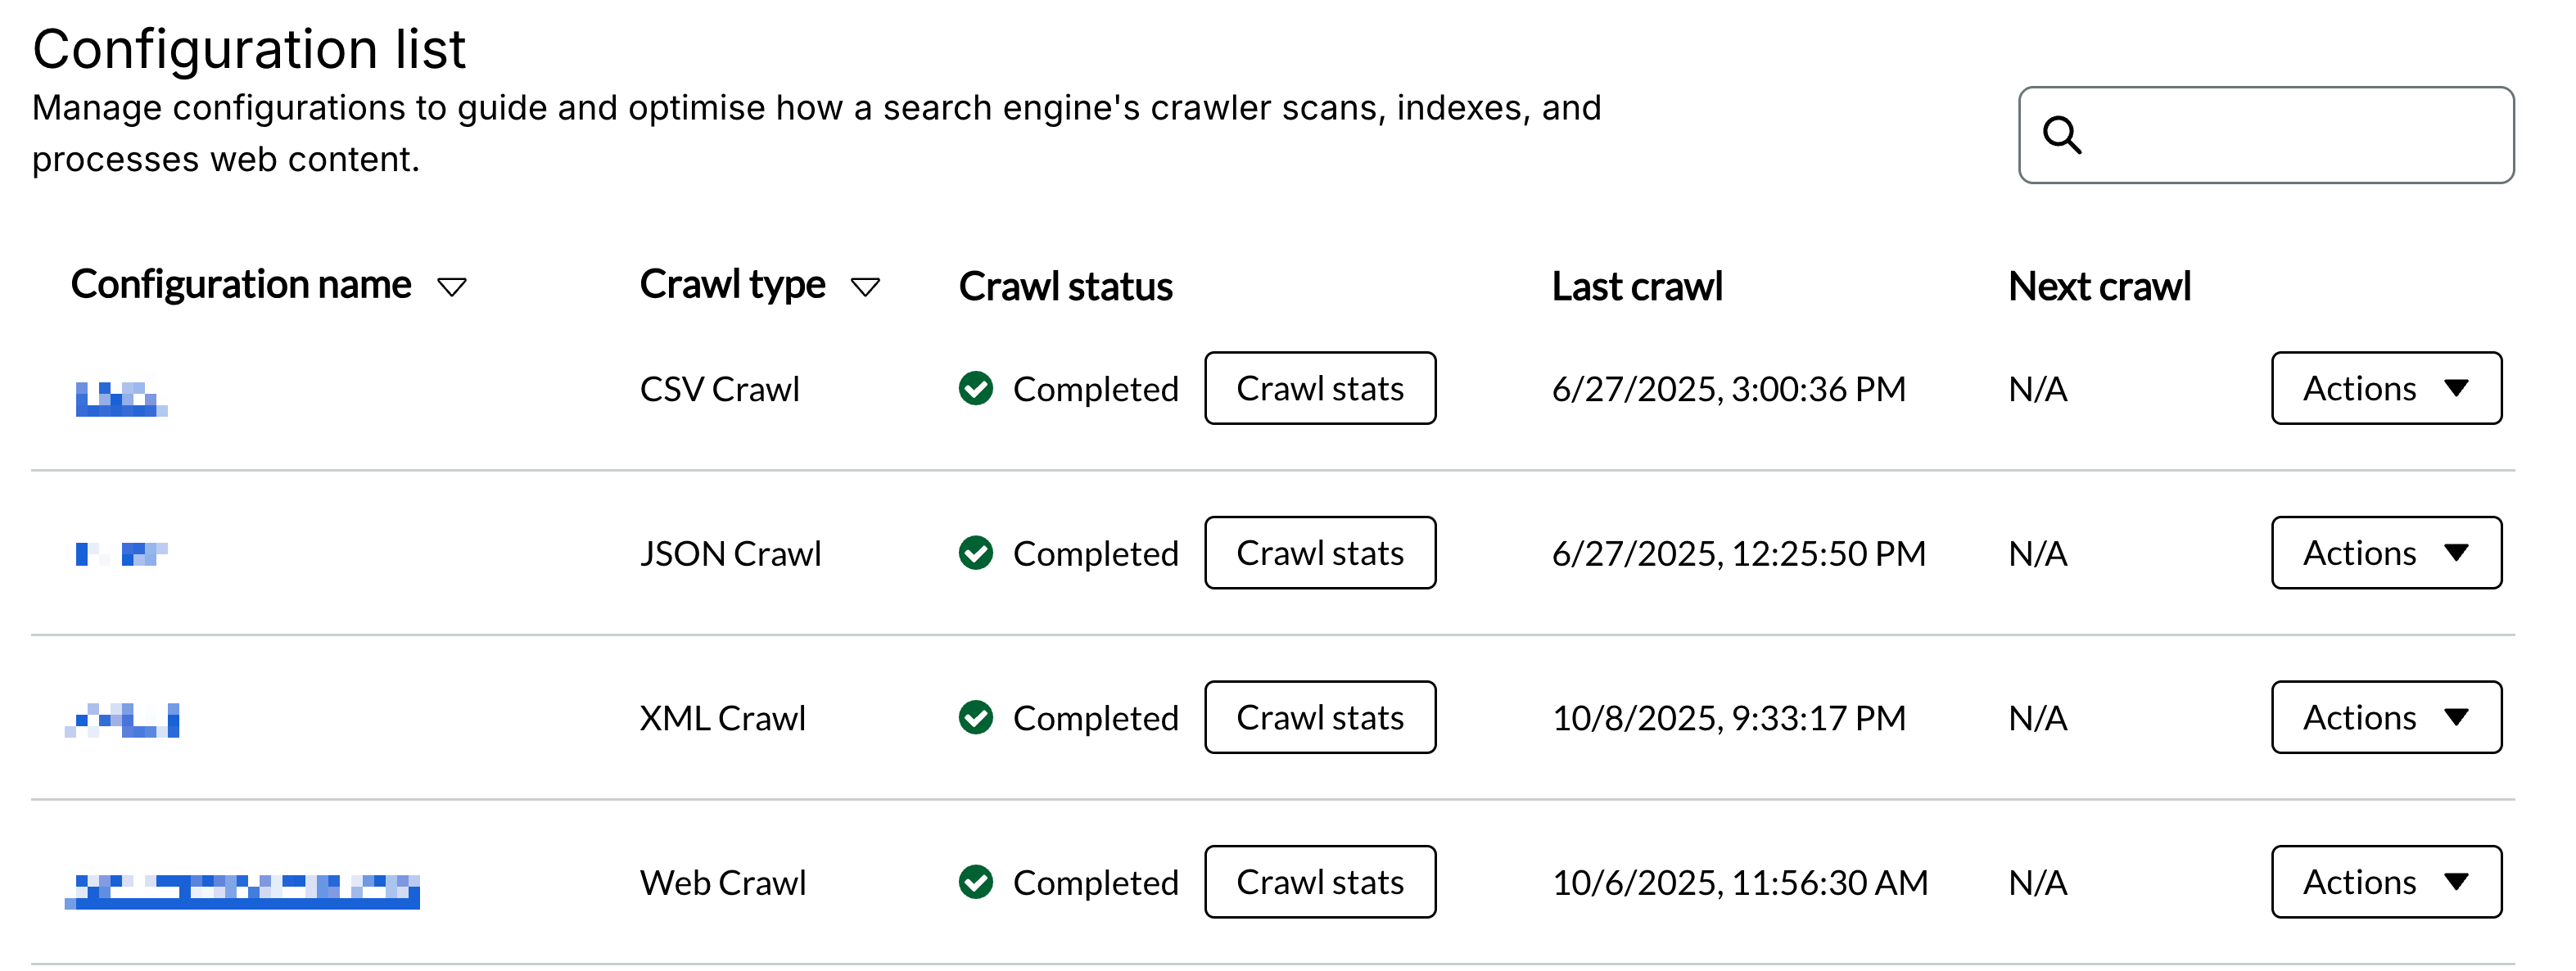The height and width of the screenshot is (971, 2576).
Task: Open Actions dropdown for CSV Crawl row
Action: pyautogui.click(x=2385, y=388)
